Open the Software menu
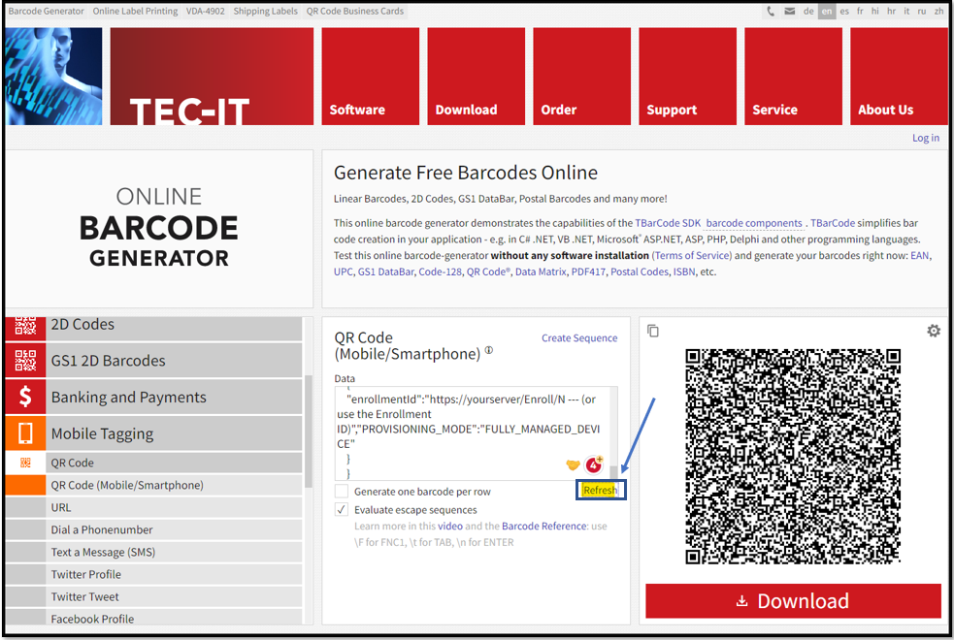This screenshot has height=640, width=954. [x=371, y=77]
